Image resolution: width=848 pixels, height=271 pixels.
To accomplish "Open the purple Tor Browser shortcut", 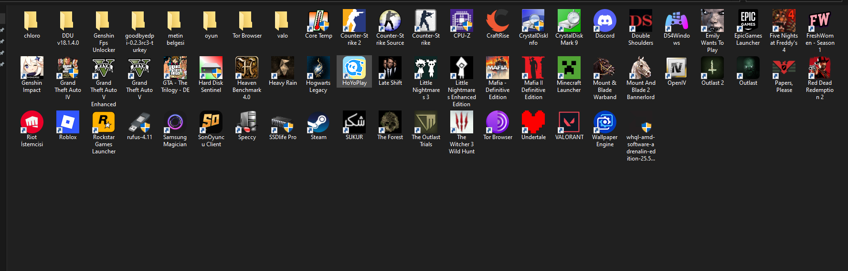I will pyautogui.click(x=498, y=122).
